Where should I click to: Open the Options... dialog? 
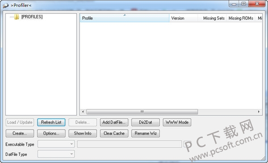pos(51,133)
